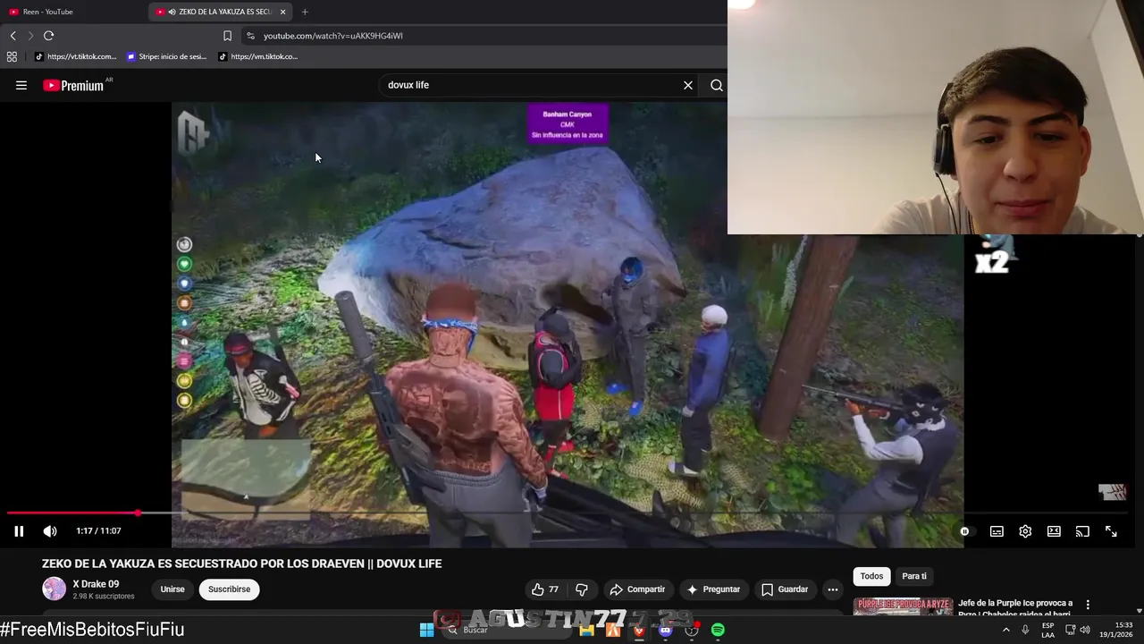Show hidden system tray icons chevron
Viewport: 1144px width, 644px height.
(x=1005, y=630)
